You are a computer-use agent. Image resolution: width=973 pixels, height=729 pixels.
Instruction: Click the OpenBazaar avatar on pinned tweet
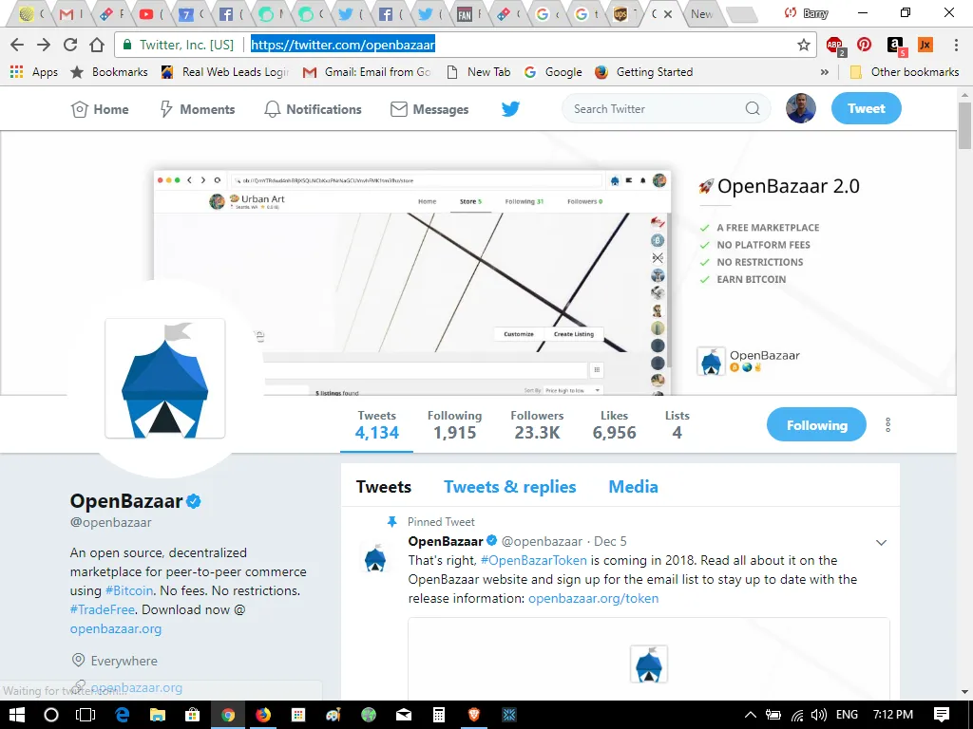tap(374, 557)
